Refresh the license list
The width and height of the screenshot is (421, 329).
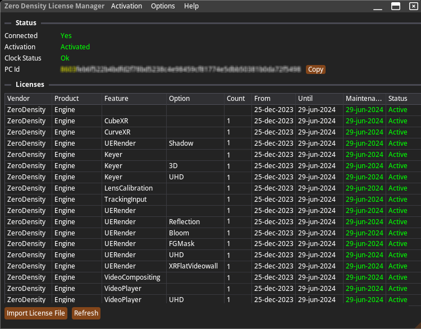tap(86, 313)
